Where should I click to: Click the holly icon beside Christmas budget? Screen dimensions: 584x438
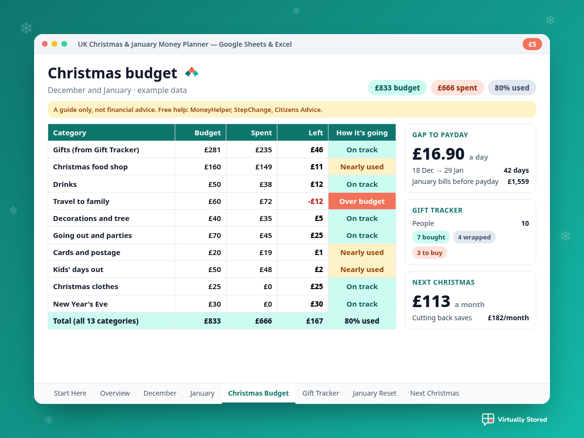[x=192, y=73]
